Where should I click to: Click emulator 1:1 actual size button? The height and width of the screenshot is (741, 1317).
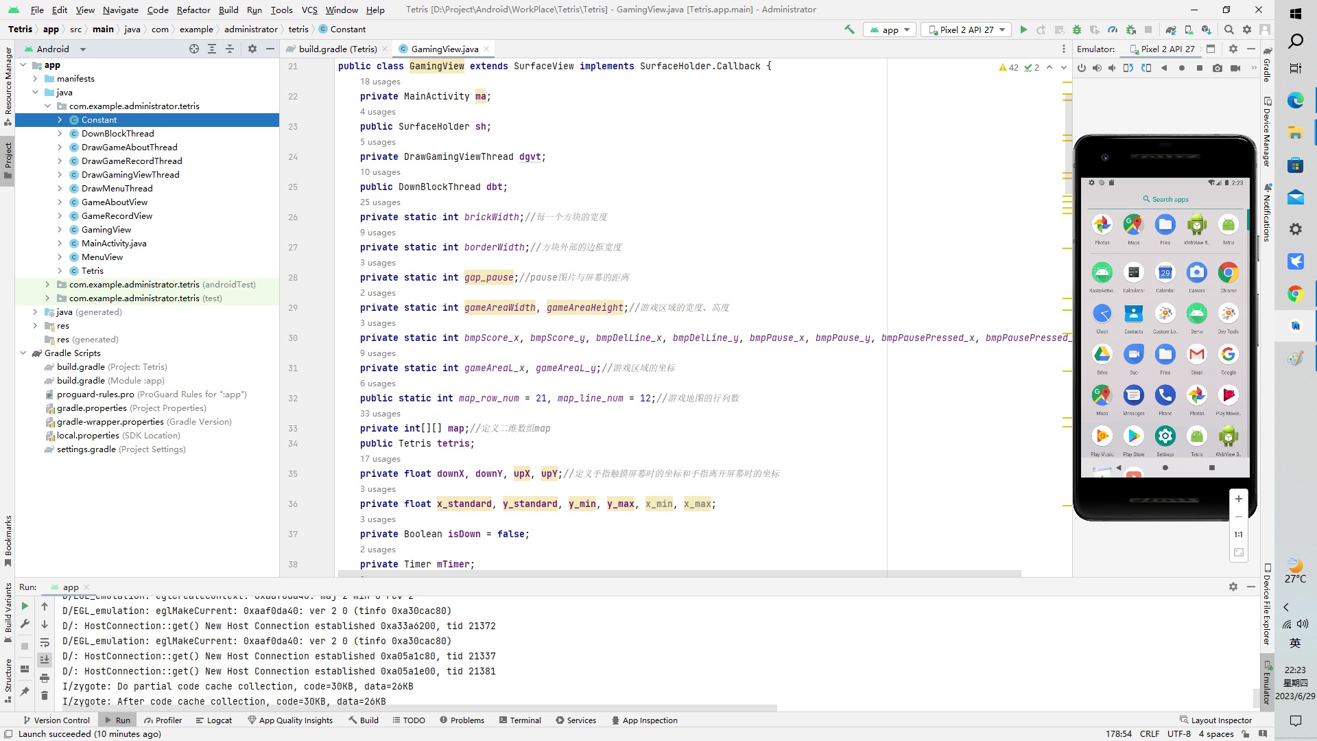tap(1239, 534)
